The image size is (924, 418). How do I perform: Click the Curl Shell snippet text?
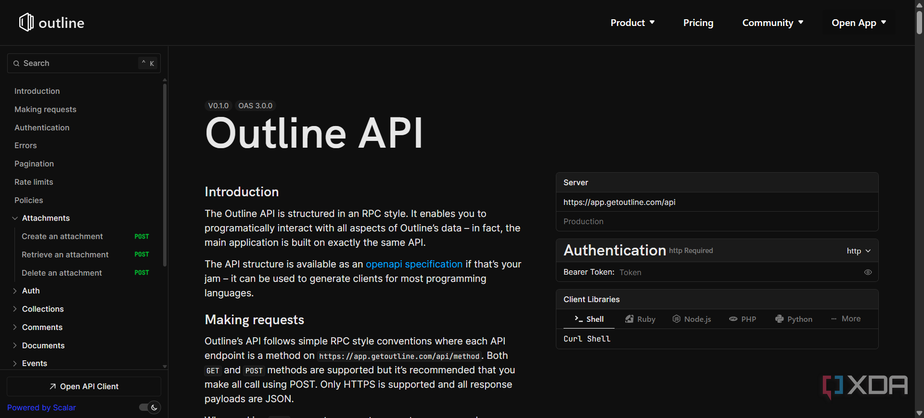(x=587, y=339)
